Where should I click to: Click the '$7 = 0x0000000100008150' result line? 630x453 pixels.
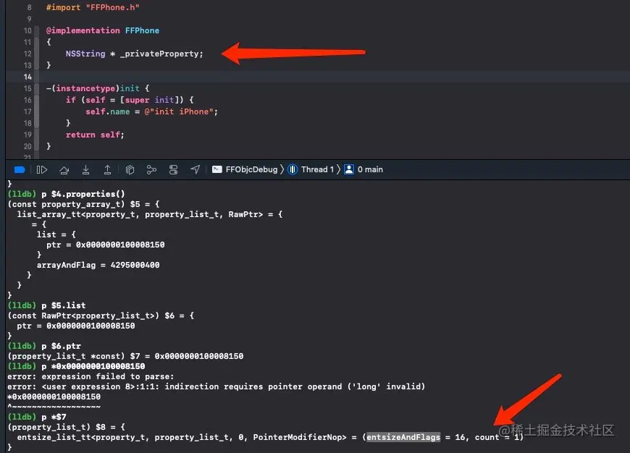125,356
